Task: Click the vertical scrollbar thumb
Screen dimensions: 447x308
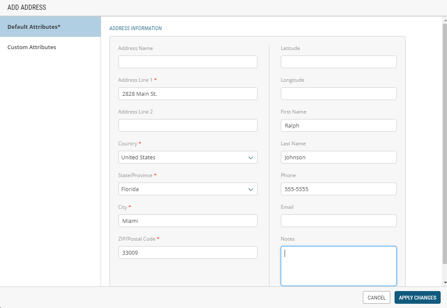Action: coord(444,140)
